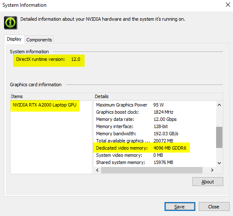233x216 pixels.
Task: Click the System Information title text
Action: coord(25,5)
